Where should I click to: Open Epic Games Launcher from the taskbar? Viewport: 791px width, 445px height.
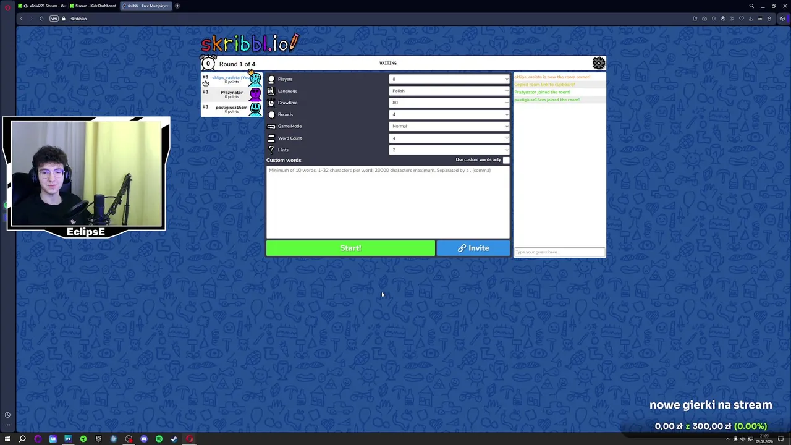coord(98,439)
